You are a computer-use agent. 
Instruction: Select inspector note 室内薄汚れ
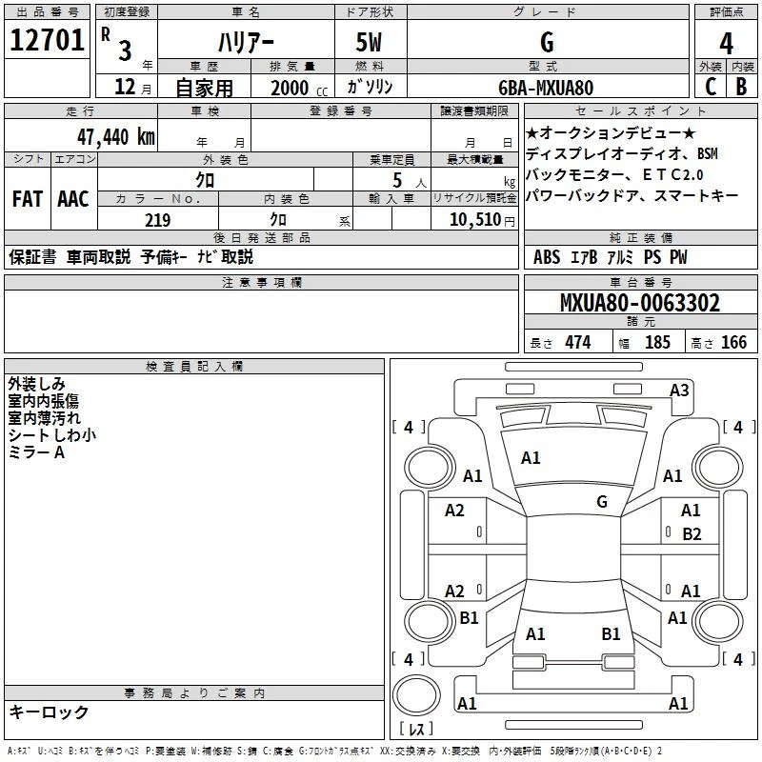coord(44,418)
